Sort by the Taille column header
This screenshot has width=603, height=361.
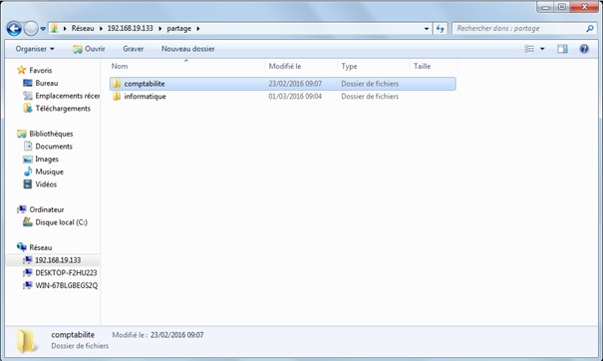pos(434,66)
